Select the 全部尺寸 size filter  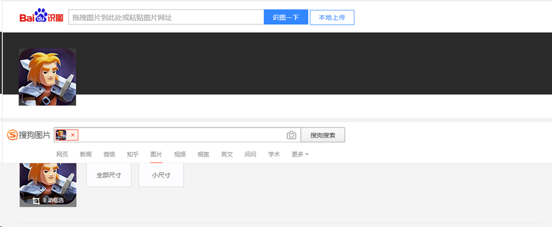pos(109,175)
